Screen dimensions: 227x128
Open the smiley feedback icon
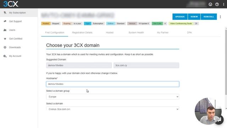click(x=210, y=4)
